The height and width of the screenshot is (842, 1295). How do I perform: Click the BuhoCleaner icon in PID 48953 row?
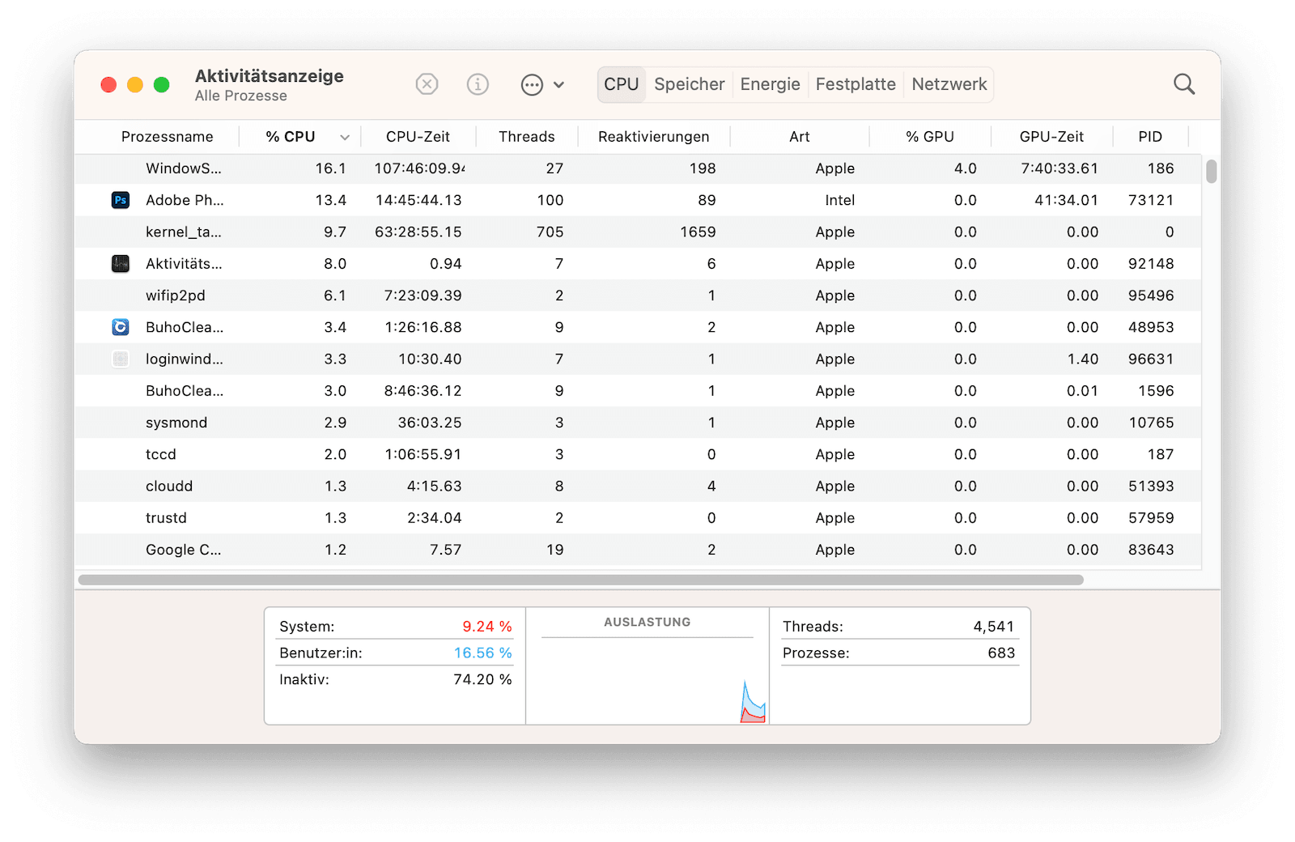121,327
